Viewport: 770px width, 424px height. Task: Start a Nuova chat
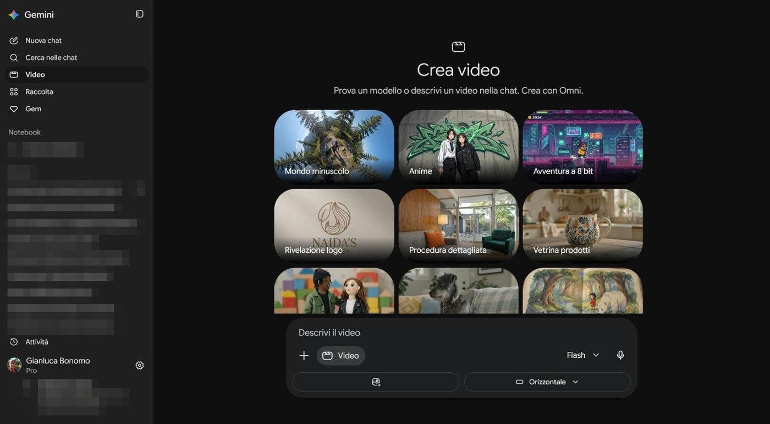(x=76, y=41)
